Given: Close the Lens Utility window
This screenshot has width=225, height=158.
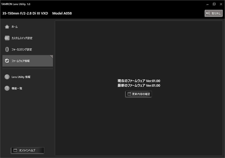Looking at the screenshot, I should (x=221, y=4).
